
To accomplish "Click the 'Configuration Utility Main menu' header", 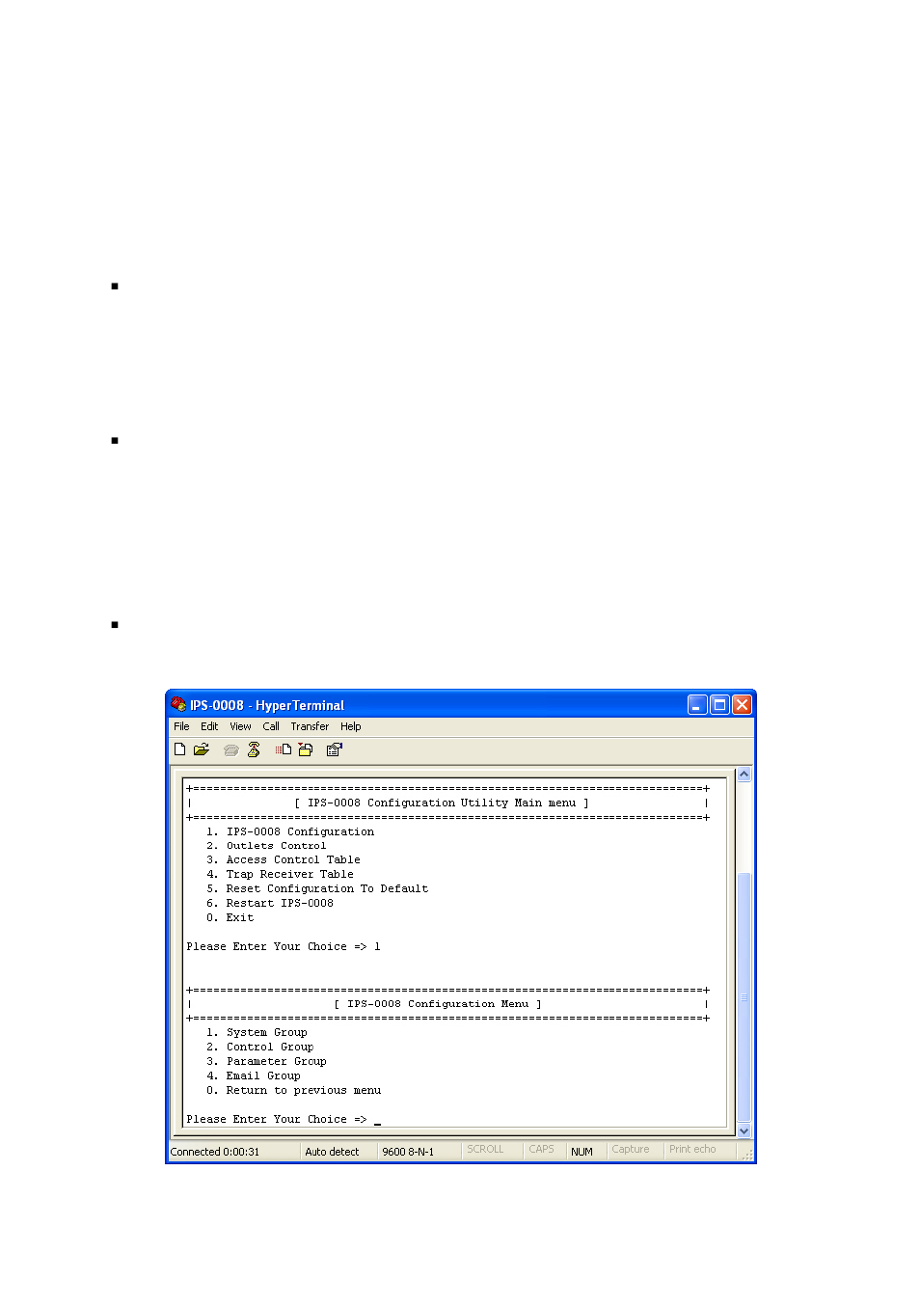I will pos(442,803).
